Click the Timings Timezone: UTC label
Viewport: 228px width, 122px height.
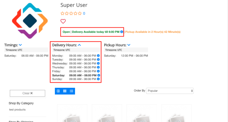(x=14, y=50)
